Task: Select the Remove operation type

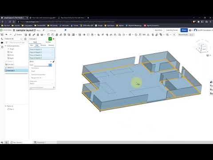Action: coord(43,45)
